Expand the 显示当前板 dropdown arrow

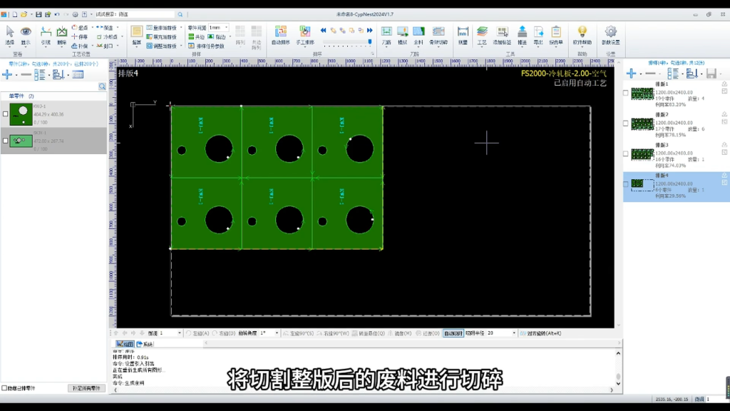coord(180,28)
